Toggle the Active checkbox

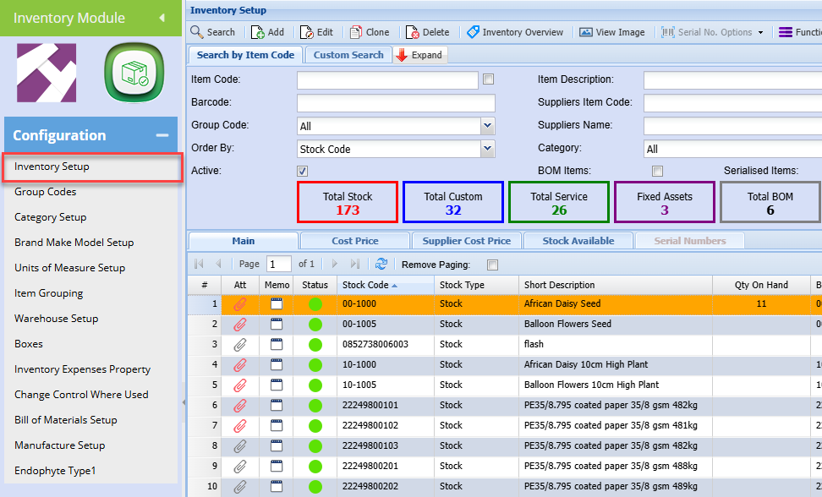pos(302,171)
